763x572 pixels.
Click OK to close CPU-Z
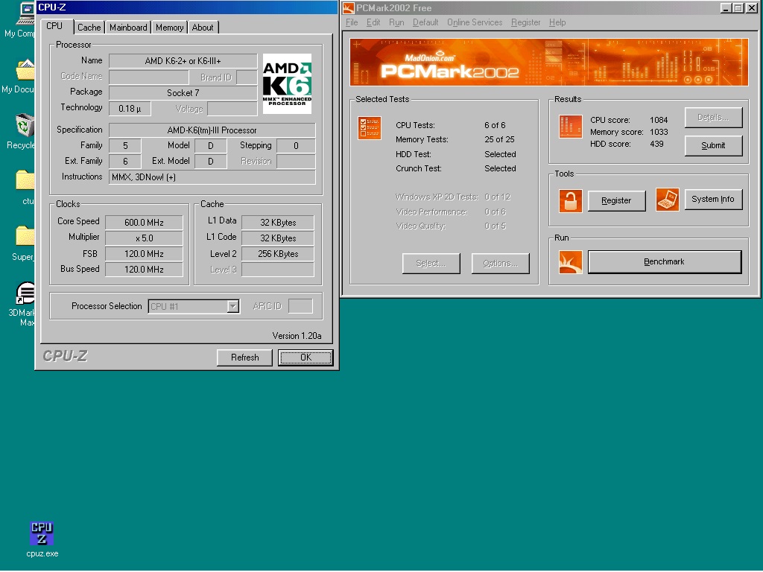pyautogui.click(x=305, y=357)
